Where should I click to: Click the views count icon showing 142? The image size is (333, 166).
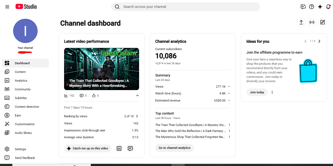tap(66, 96)
